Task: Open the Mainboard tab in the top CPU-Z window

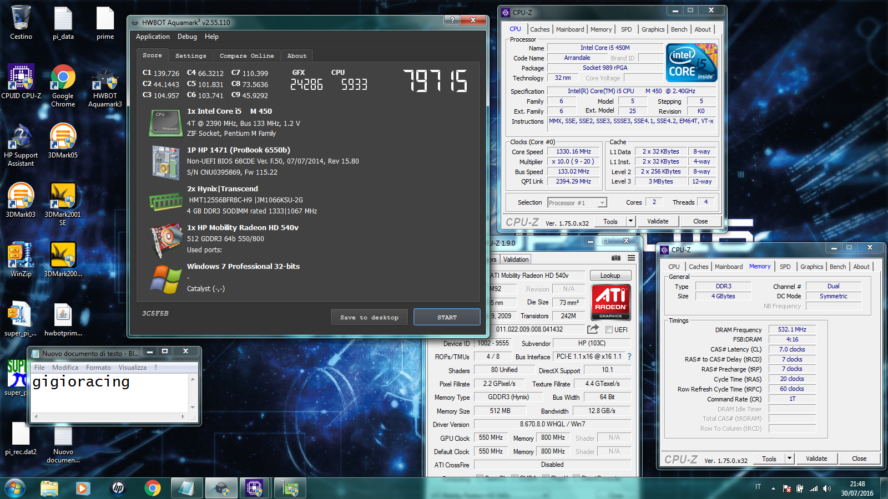Action: [x=570, y=29]
